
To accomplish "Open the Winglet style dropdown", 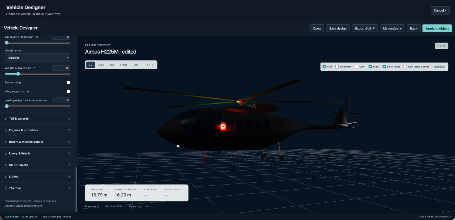I will click(37, 58).
